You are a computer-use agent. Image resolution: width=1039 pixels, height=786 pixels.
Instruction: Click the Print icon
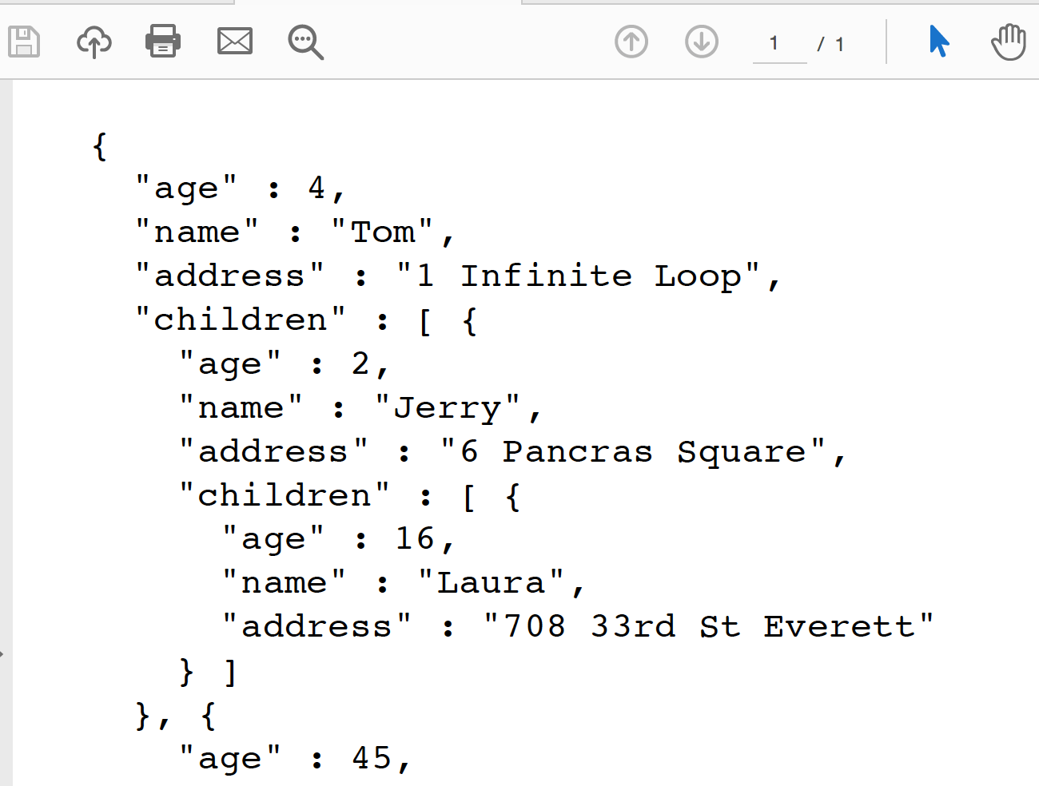163,42
